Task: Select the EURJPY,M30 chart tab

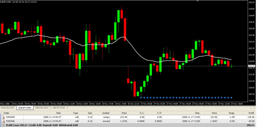Action: pos(25,108)
